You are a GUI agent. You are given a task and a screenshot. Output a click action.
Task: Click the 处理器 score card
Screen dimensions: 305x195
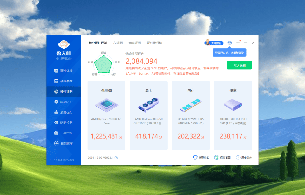pos(106,115)
